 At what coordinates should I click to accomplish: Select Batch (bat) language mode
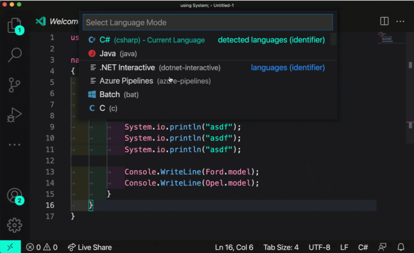(208, 95)
